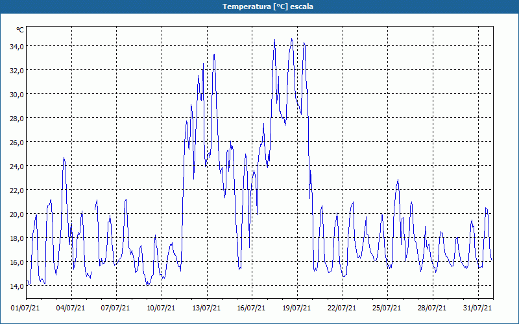
Task: Click the 34,0 y-axis label
Action: click(x=16, y=47)
